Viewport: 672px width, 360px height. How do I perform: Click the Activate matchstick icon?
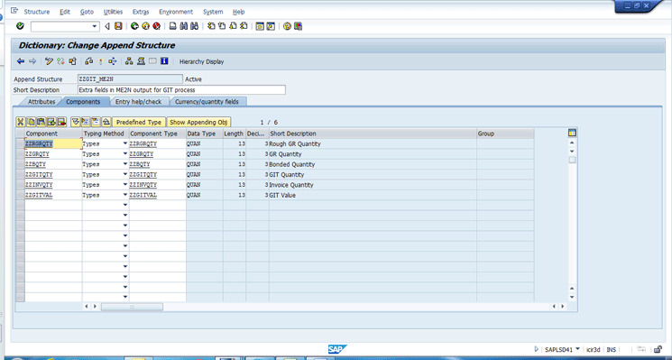[101, 61]
